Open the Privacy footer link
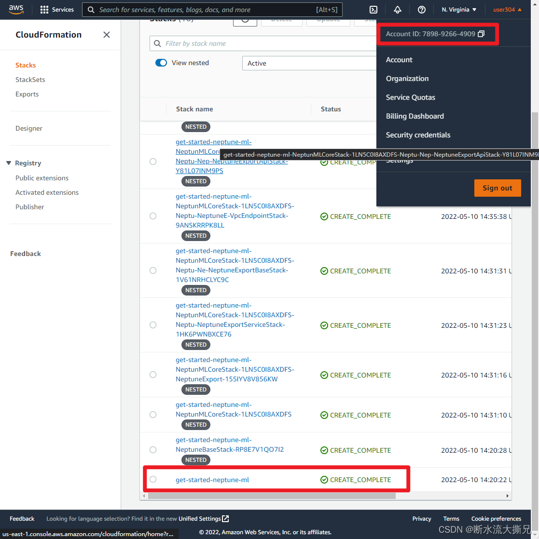Screen dimensions: 539x539 click(422, 518)
